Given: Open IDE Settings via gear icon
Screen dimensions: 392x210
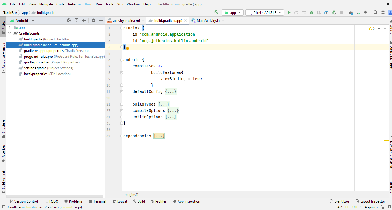Looking at the screenshot, I should click(x=383, y=12).
